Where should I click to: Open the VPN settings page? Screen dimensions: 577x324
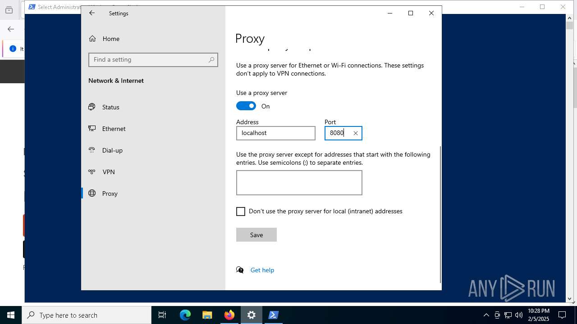153,172
